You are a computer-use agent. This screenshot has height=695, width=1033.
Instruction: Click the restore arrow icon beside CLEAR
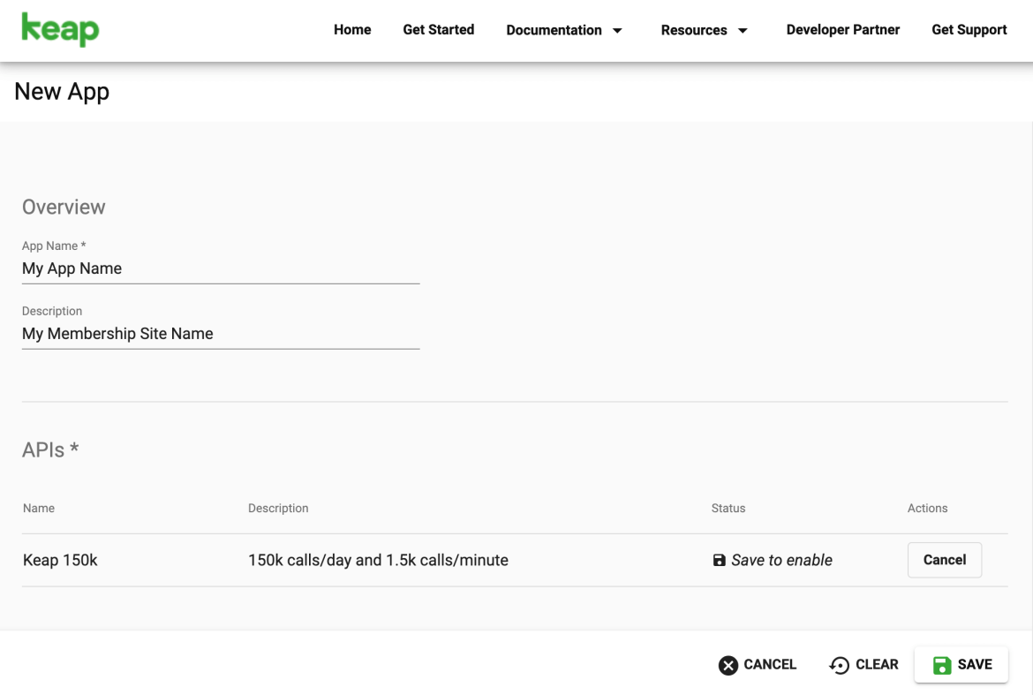839,664
